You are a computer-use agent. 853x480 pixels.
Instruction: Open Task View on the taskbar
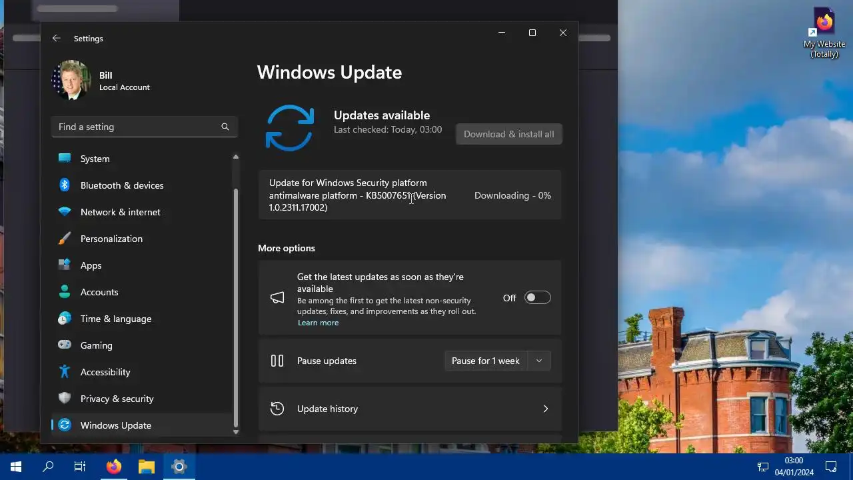point(80,467)
